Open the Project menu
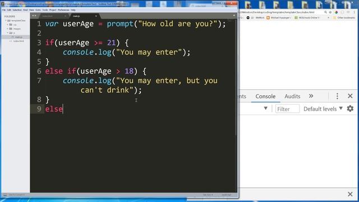 point(53,10)
